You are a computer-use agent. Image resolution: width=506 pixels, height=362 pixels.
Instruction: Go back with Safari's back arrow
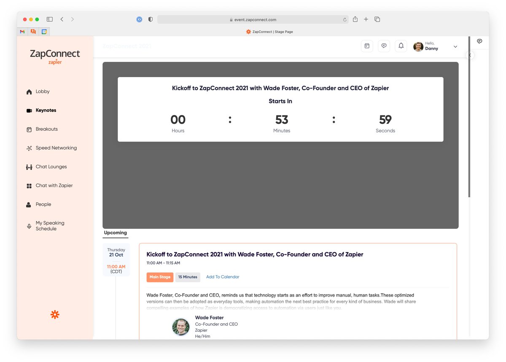point(62,19)
